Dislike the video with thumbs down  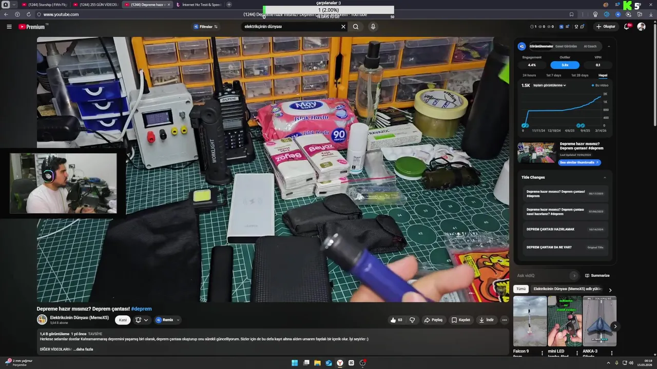point(412,320)
